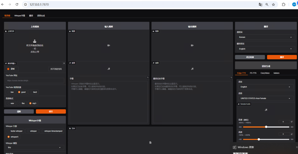Reset the 音调 pitch value with reset icon
This screenshot has height=154, width=298.
point(292,122)
